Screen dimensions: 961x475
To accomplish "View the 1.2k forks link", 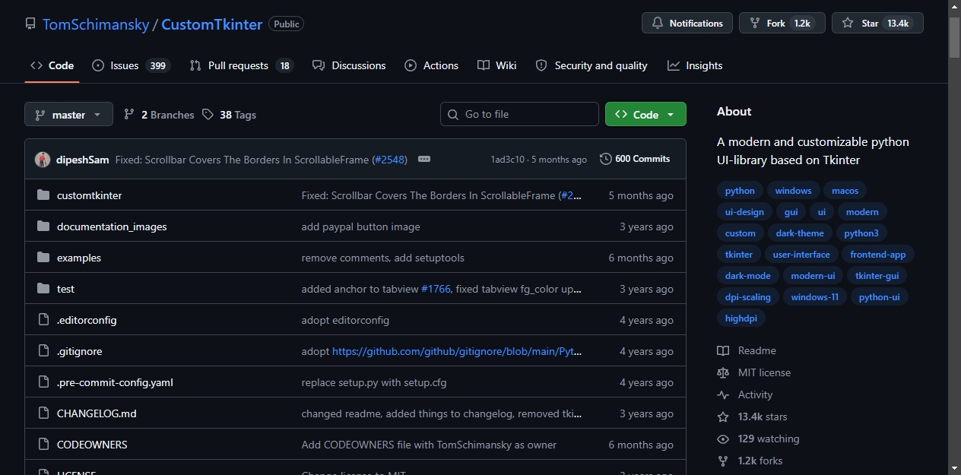I will (750, 461).
